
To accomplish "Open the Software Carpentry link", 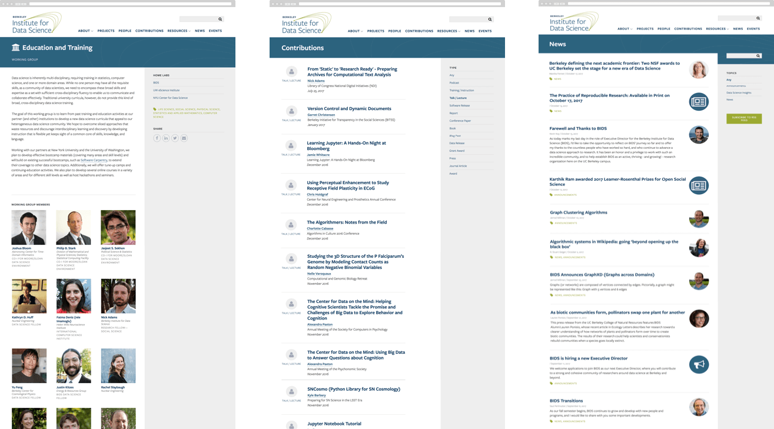I will [94, 160].
